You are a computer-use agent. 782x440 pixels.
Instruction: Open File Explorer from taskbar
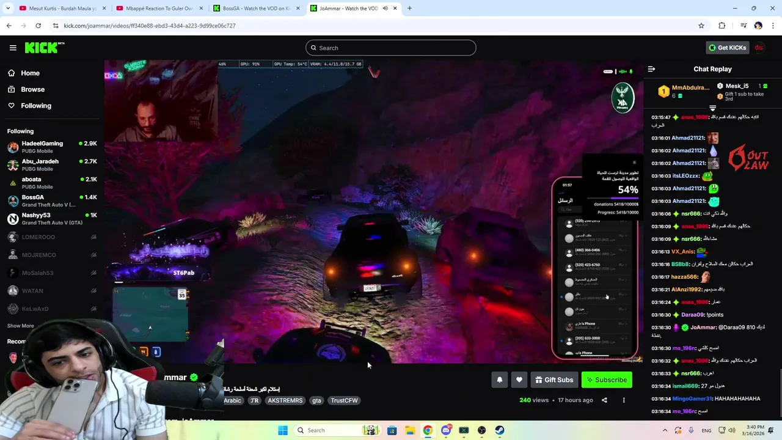[410, 430]
